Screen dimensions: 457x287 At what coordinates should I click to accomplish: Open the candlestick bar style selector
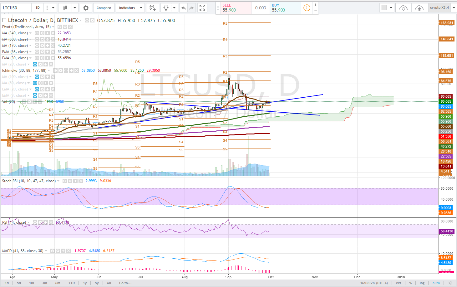pyautogui.click(x=65, y=8)
